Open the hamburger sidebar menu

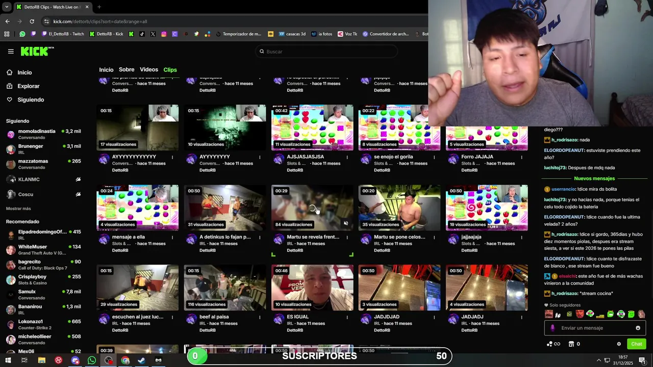(x=11, y=51)
